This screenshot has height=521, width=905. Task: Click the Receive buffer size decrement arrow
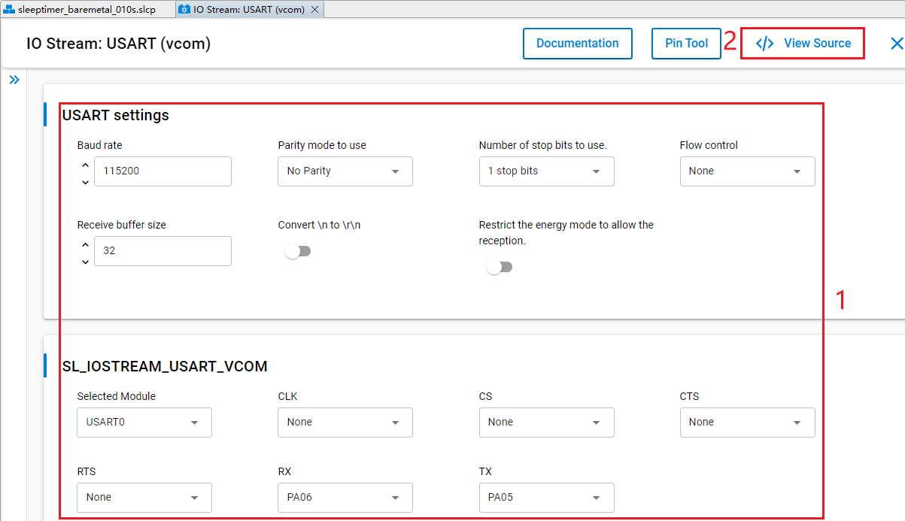click(x=85, y=262)
